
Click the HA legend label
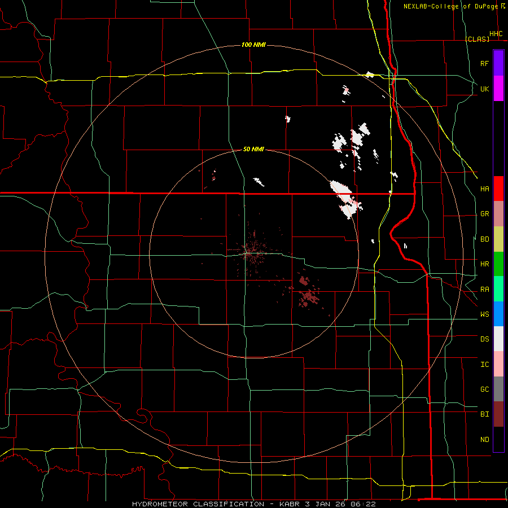(484, 189)
